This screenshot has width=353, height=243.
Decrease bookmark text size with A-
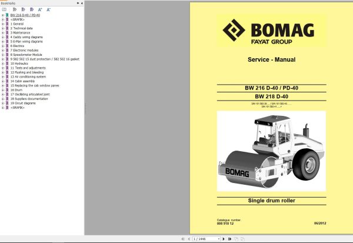tap(48, 9)
